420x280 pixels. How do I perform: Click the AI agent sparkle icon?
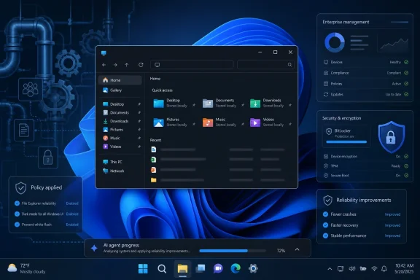94,249
